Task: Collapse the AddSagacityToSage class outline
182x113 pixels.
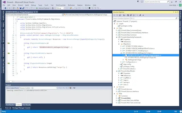Action: click(x=16, y=35)
